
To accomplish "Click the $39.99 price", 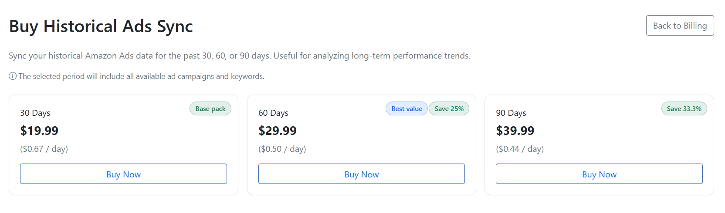I will click(x=515, y=131).
